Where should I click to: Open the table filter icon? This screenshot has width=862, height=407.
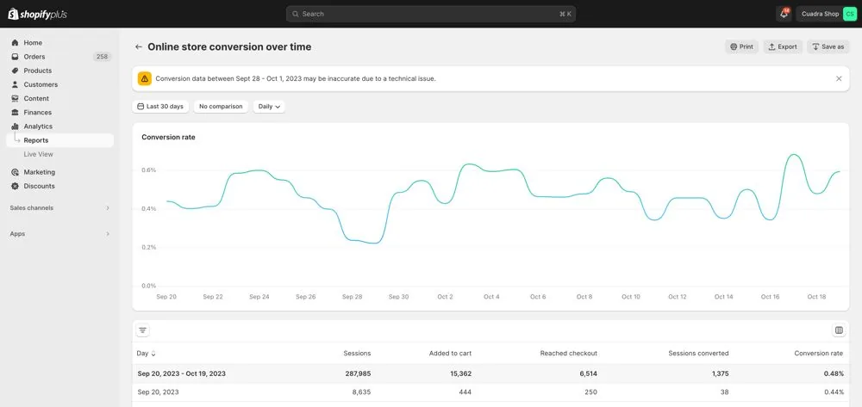coord(143,330)
